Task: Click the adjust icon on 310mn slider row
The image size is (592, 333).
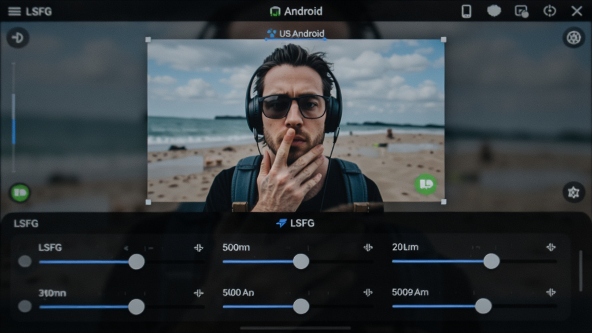Action: [199, 293]
